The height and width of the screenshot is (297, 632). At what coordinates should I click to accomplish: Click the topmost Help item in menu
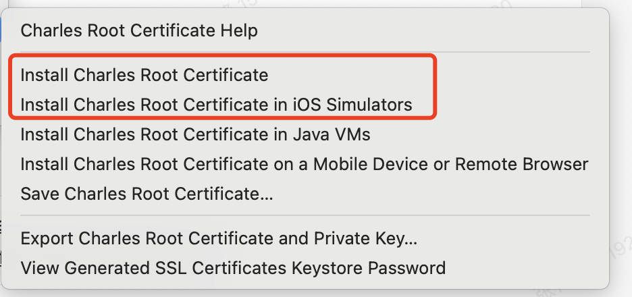tap(139, 30)
